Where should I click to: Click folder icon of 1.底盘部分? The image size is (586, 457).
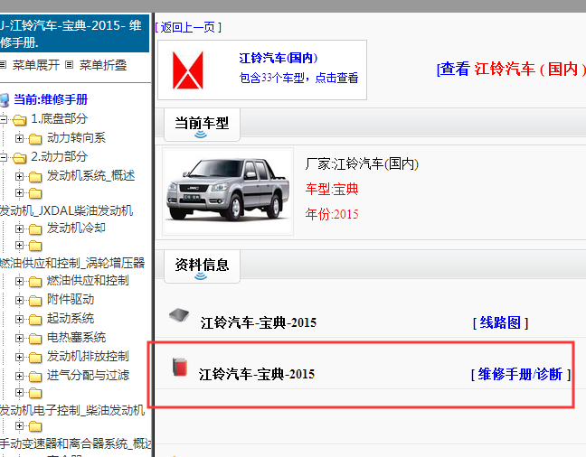click(x=20, y=120)
